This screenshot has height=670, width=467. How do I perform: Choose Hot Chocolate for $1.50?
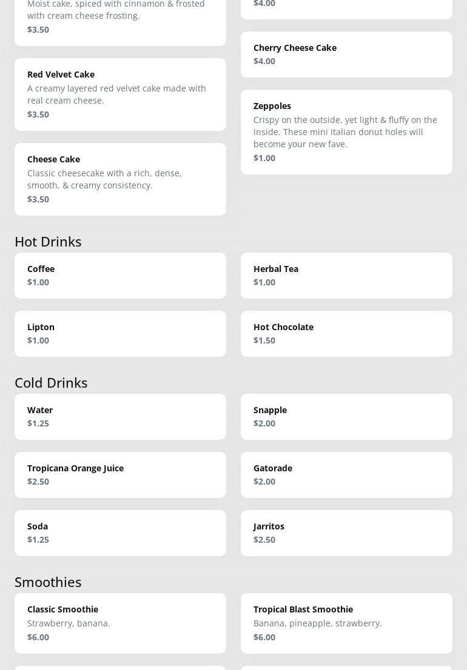pos(346,334)
